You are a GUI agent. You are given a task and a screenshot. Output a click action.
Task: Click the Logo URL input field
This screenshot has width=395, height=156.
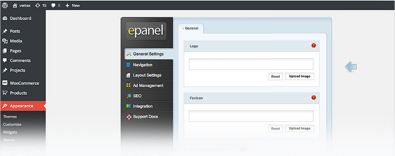click(x=251, y=64)
